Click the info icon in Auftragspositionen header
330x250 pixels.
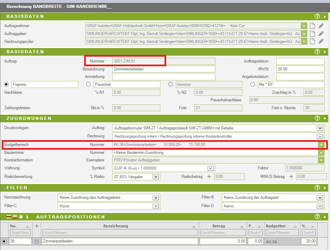27,217
